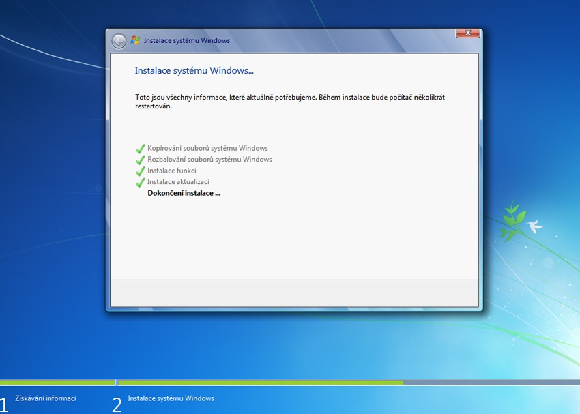Click the bottom Instalace systému Windows stage label

pyautogui.click(x=171, y=398)
